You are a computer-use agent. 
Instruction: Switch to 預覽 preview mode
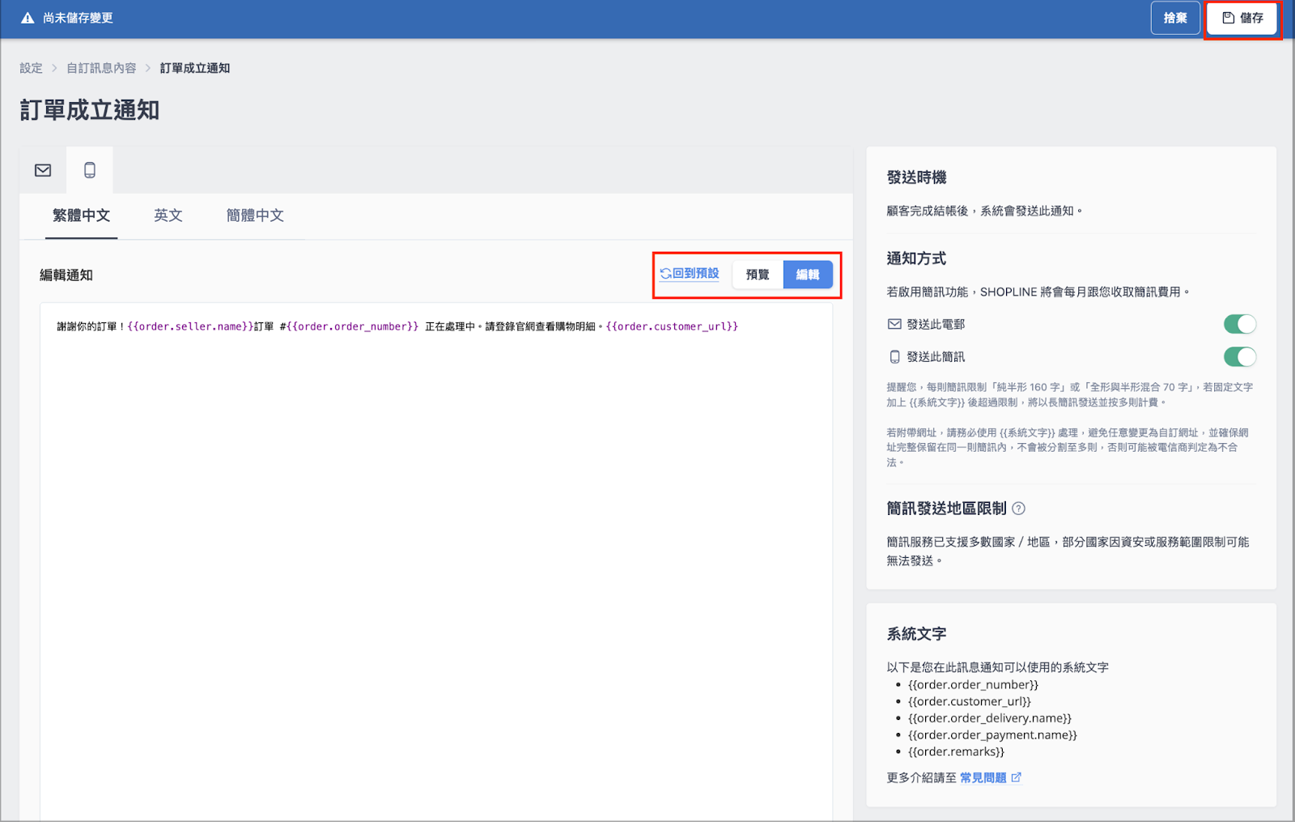click(758, 275)
